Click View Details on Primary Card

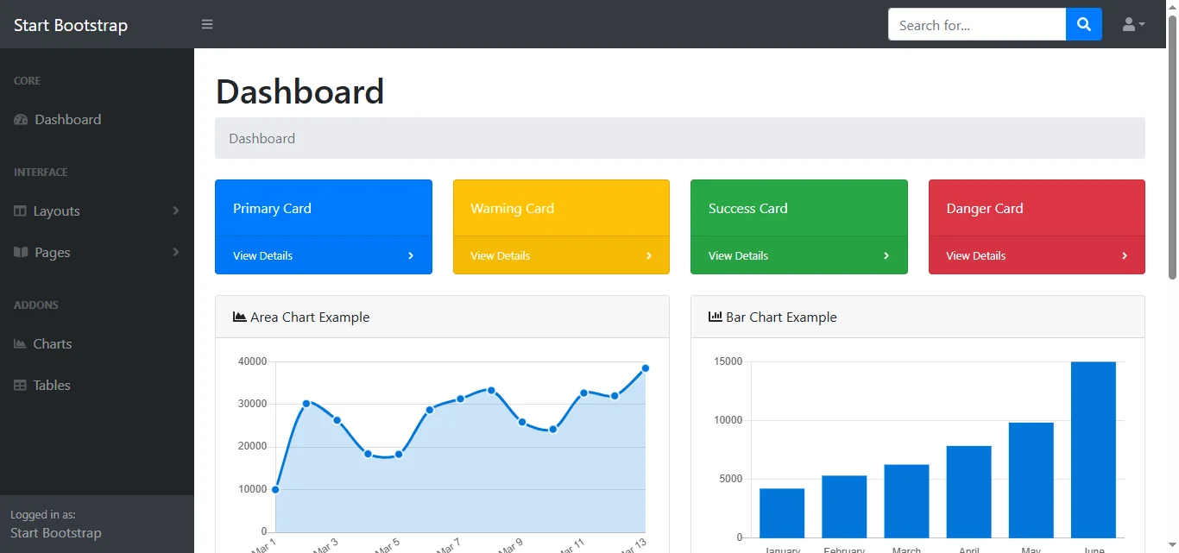pos(262,256)
